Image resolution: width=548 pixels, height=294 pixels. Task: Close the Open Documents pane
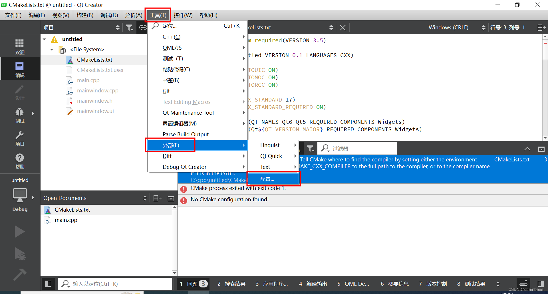171,198
